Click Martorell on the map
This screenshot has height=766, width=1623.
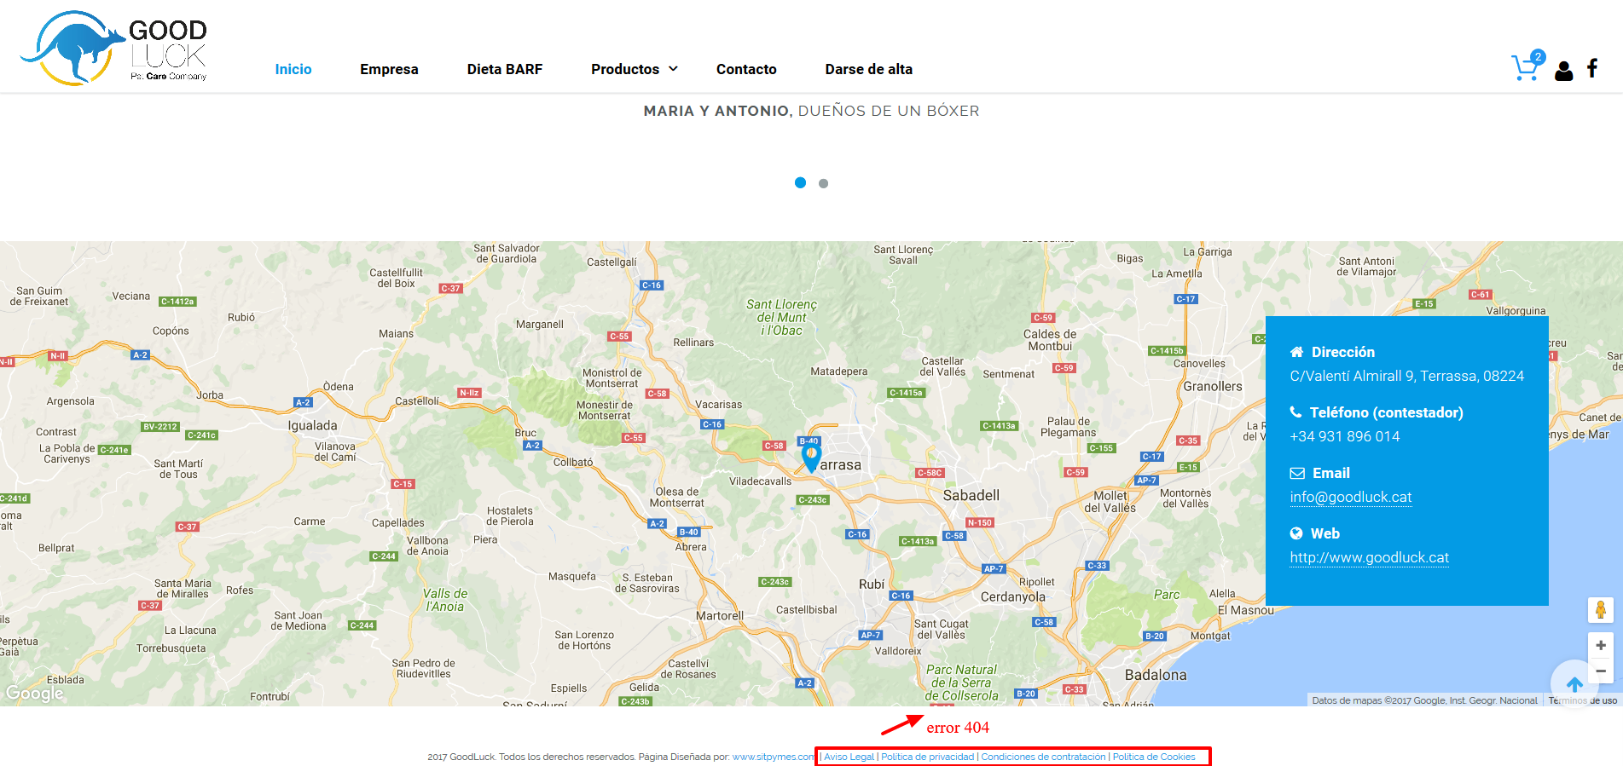pyautogui.click(x=720, y=616)
